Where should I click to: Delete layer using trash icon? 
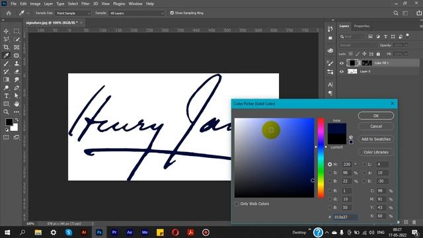click(x=414, y=222)
